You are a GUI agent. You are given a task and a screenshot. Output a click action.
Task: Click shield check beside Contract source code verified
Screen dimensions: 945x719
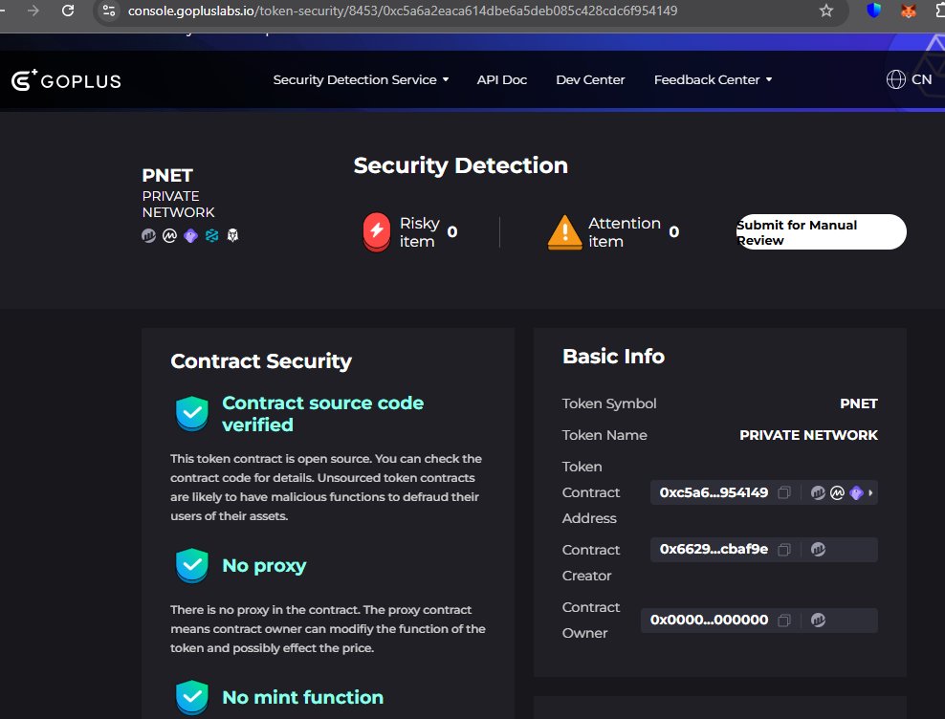point(192,413)
